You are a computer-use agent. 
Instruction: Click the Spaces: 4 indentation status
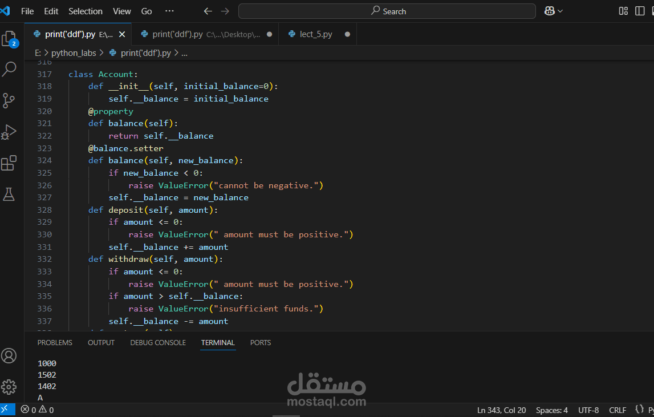point(552,410)
